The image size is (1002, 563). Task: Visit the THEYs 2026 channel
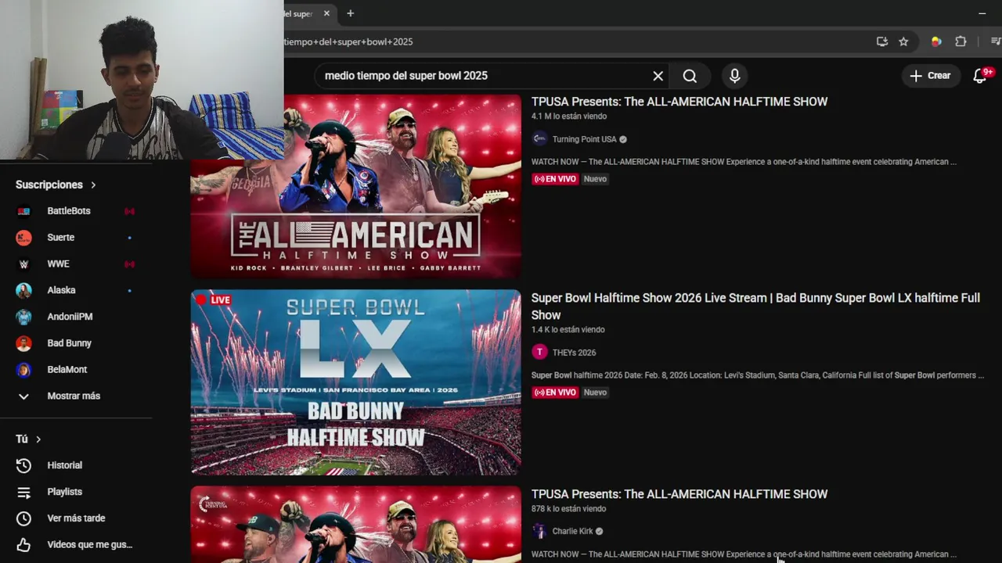(x=575, y=353)
